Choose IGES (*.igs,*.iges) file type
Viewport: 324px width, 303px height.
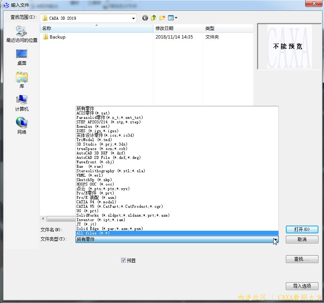tap(177, 131)
